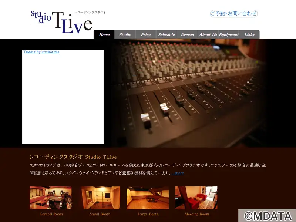Image resolution: width=296 pixels, height=222 pixels.
Task: Click the mixing console hero image
Action: pyautogui.click(x=189, y=93)
